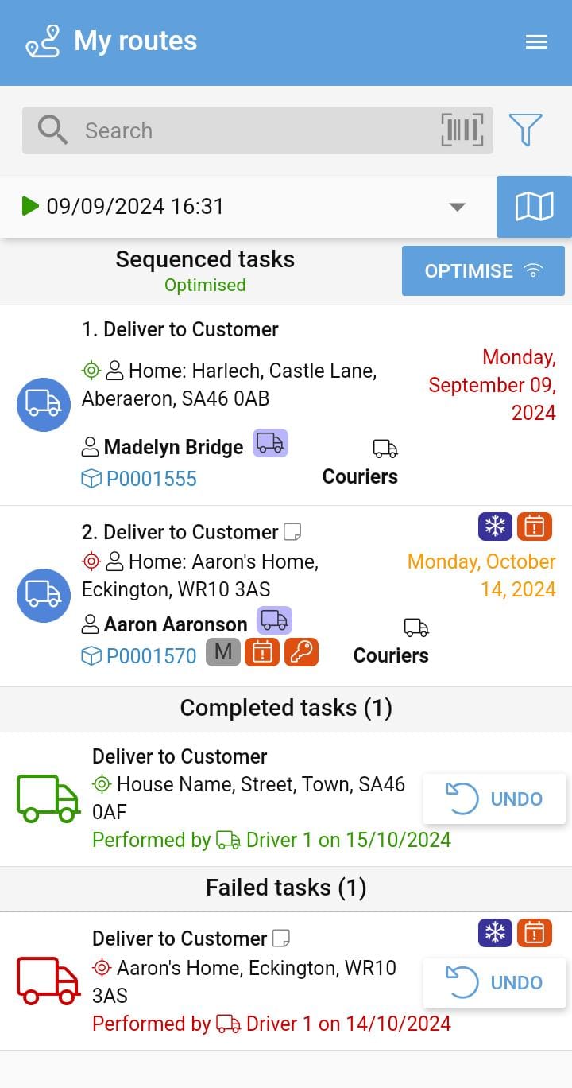Expand the route date dropdown arrow
This screenshot has height=1088, width=572.
(x=457, y=207)
